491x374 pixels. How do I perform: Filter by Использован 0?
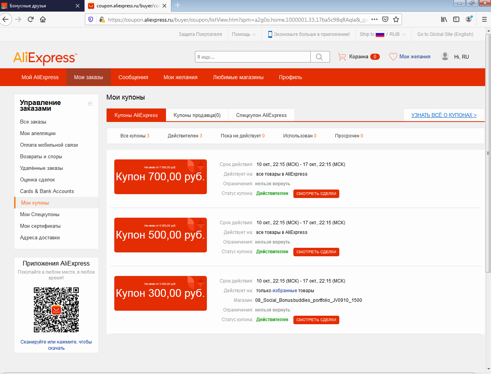[300, 136]
